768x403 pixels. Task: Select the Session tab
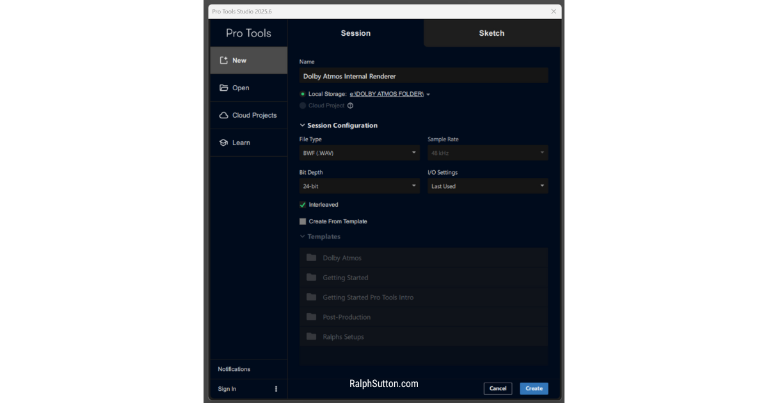355,33
